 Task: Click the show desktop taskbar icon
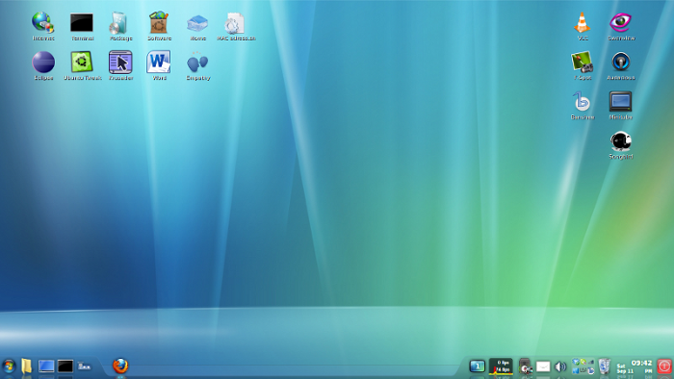46,366
